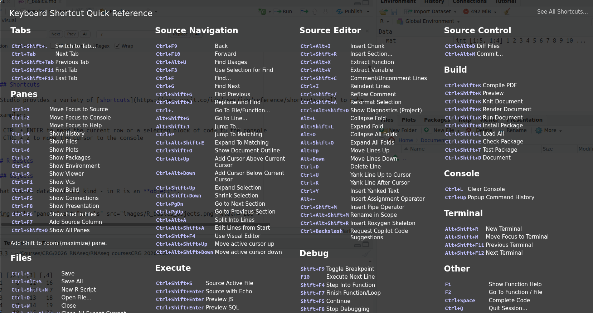Click the More gear icon in Files pane

tap(539, 131)
